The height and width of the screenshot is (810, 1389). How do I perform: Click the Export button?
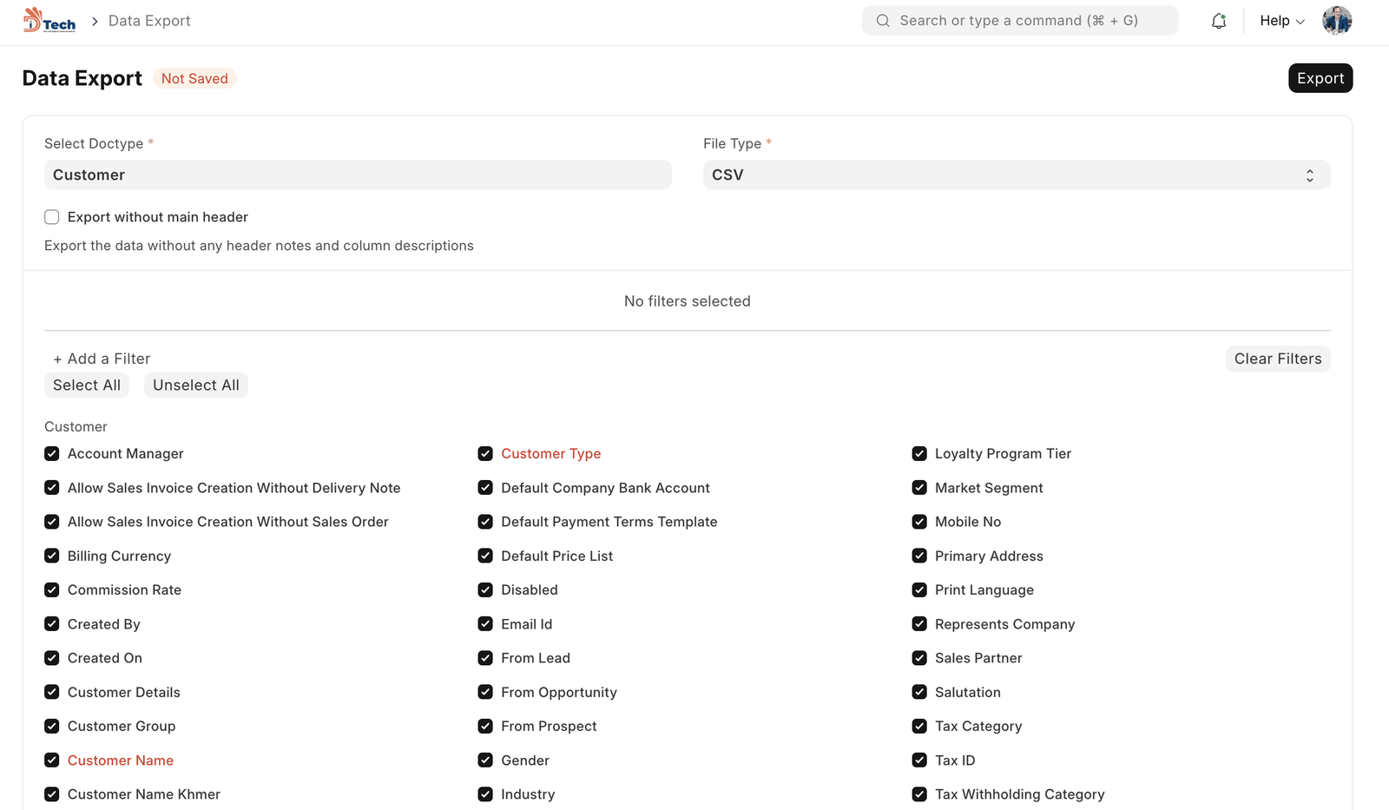pos(1320,78)
